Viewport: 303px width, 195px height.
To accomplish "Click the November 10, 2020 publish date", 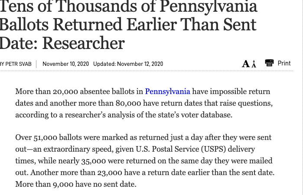I will click(65, 64).
